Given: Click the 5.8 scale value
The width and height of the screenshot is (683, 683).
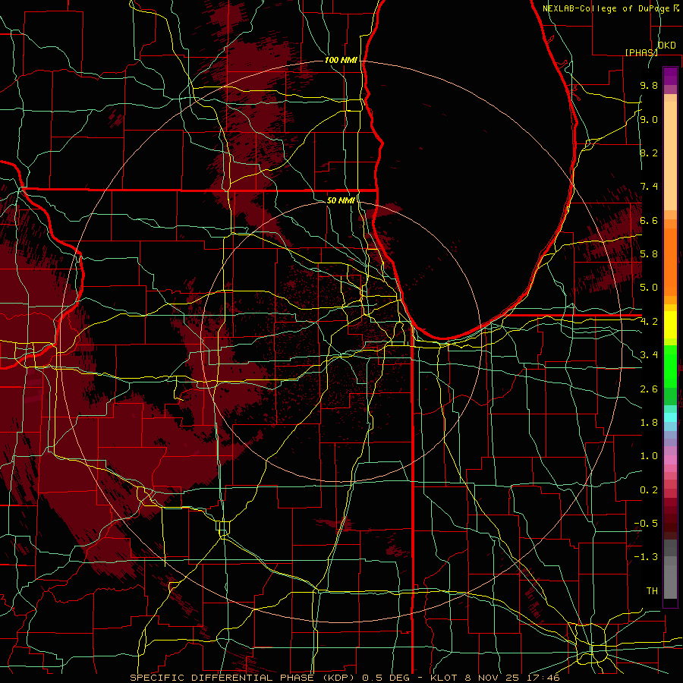Looking at the screenshot, I should click(x=649, y=254).
